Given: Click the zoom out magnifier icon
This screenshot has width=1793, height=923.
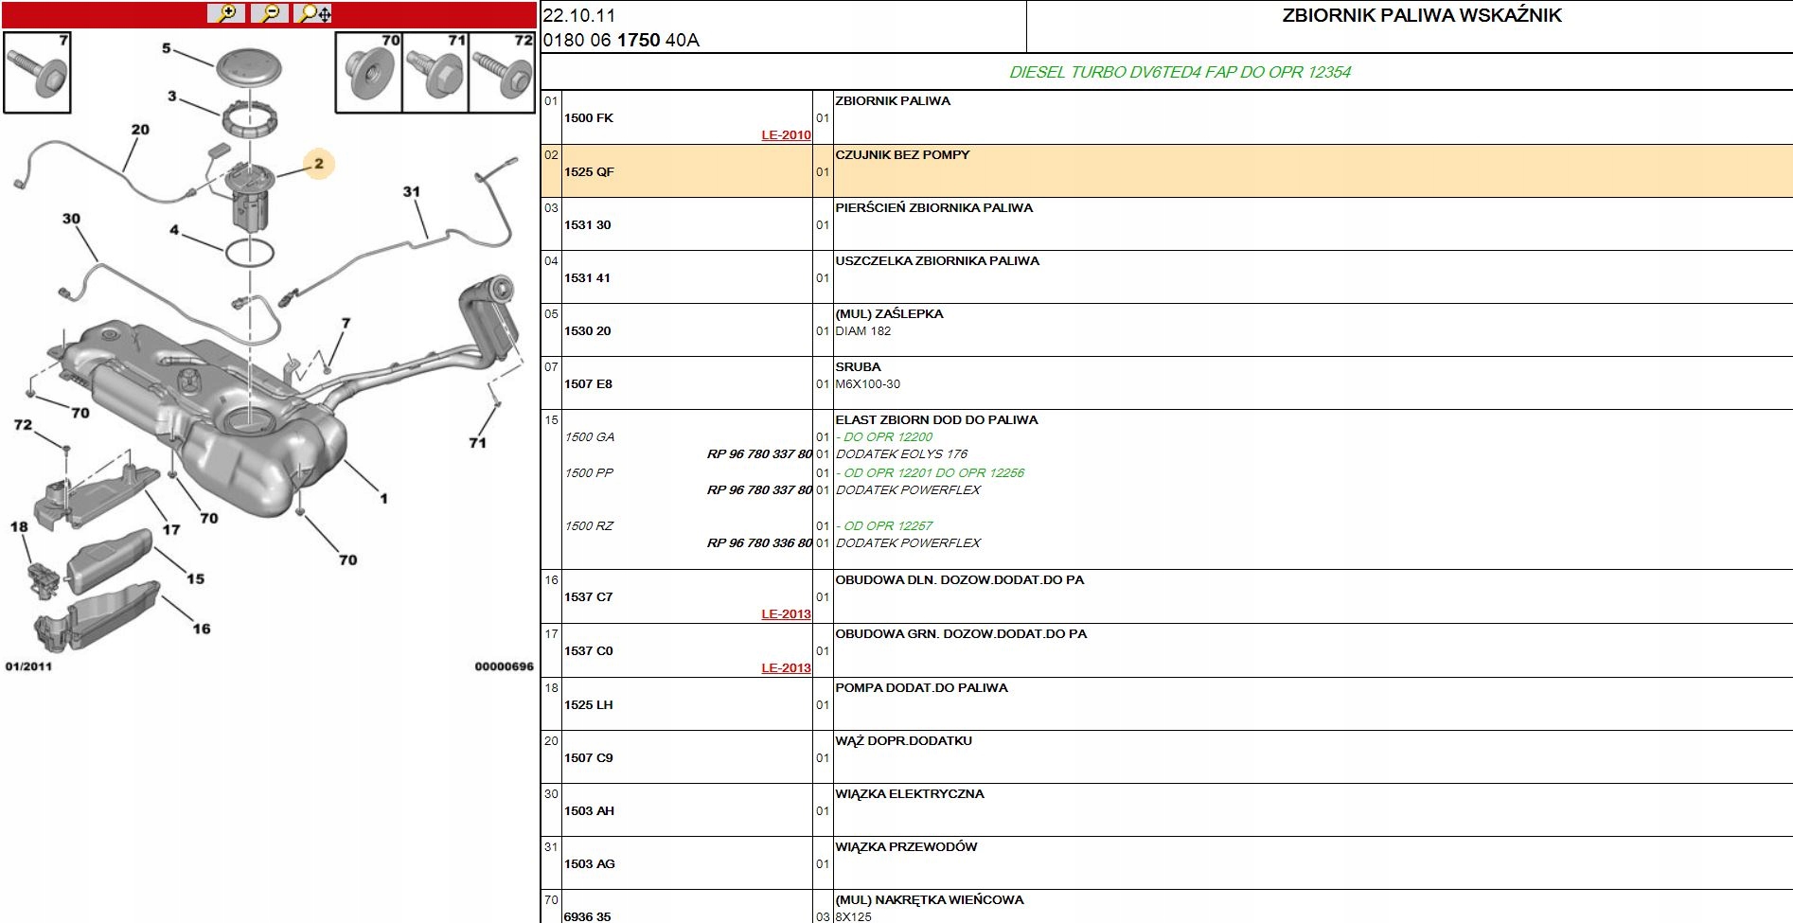Looking at the screenshot, I should [270, 13].
